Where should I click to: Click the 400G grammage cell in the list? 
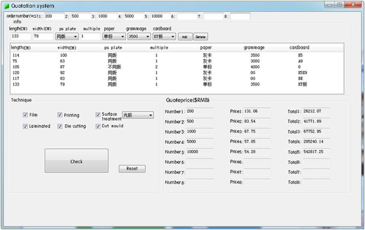pos(255,67)
